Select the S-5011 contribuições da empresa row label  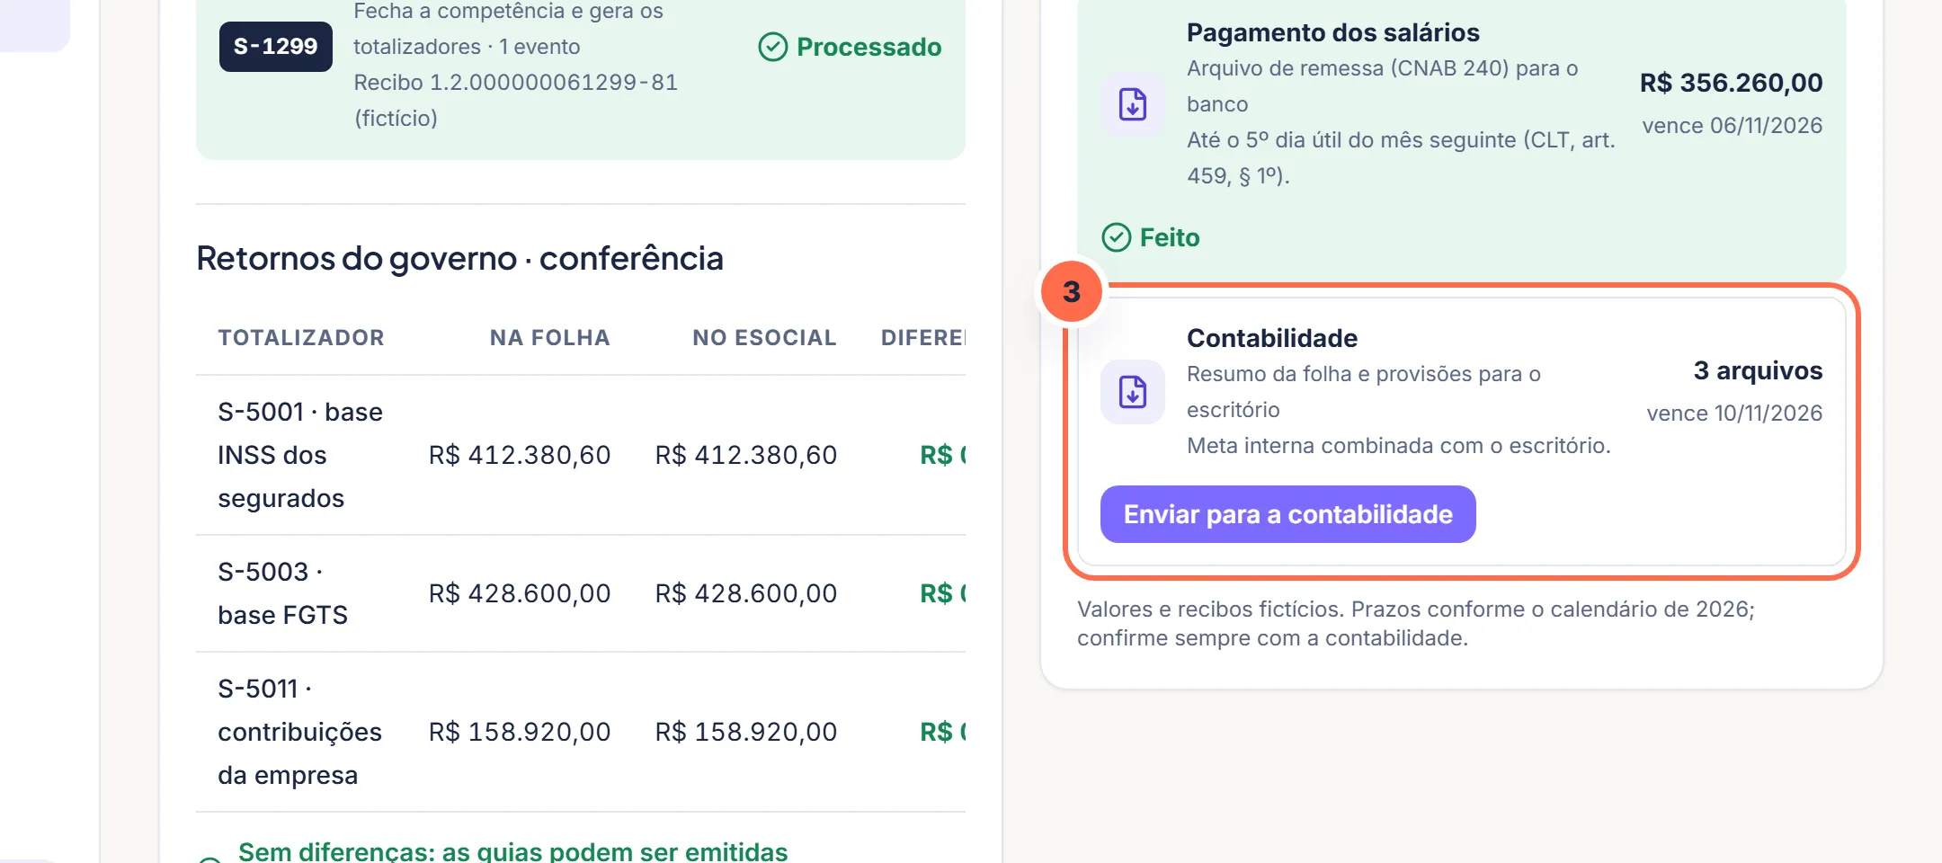pyautogui.click(x=299, y=732)
